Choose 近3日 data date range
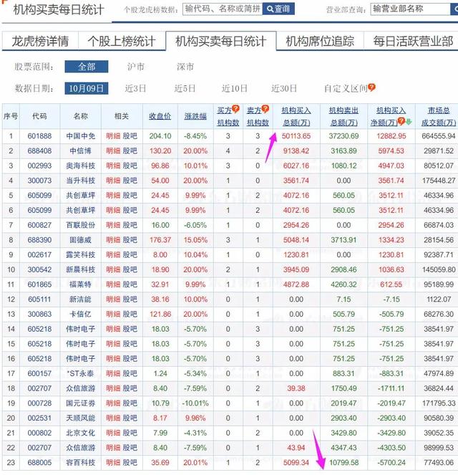This screenshot has width=458, height=475. click(x=135, y=88)
